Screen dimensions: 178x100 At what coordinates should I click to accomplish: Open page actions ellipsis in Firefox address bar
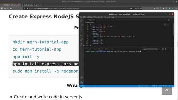136,8
